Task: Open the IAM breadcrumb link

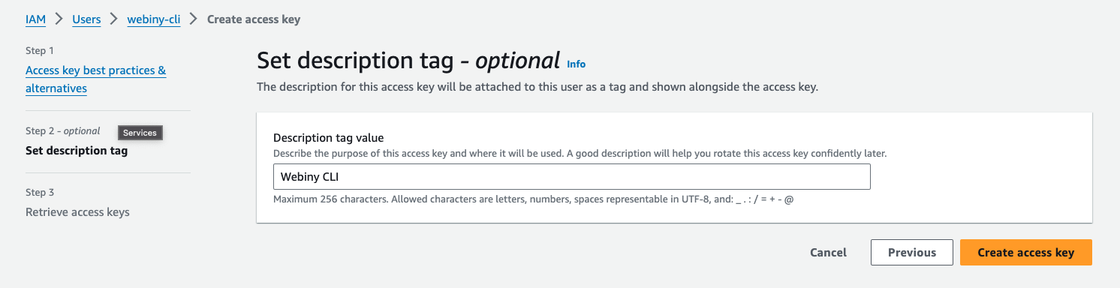Action: pos(35,19)
